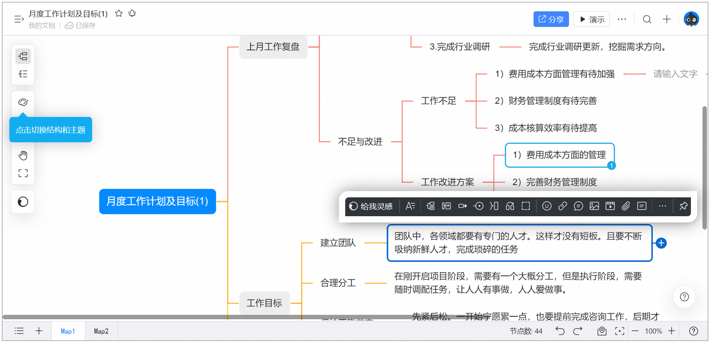The width and height of the screenshot is (711, 344).
Task: Open the theme palette icon in left sidebar
Action: click(x=23, y=102)
